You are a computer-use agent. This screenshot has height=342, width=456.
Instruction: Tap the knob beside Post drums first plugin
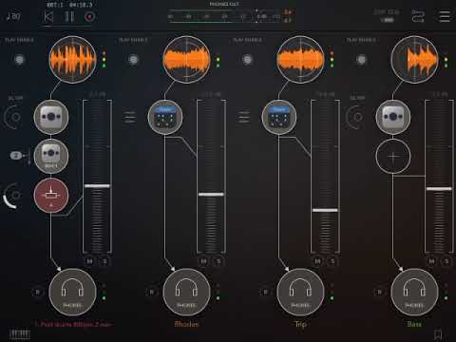(13, 117)
